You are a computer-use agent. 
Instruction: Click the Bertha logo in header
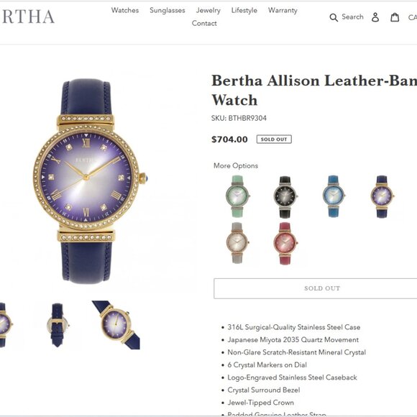[27, 17]
